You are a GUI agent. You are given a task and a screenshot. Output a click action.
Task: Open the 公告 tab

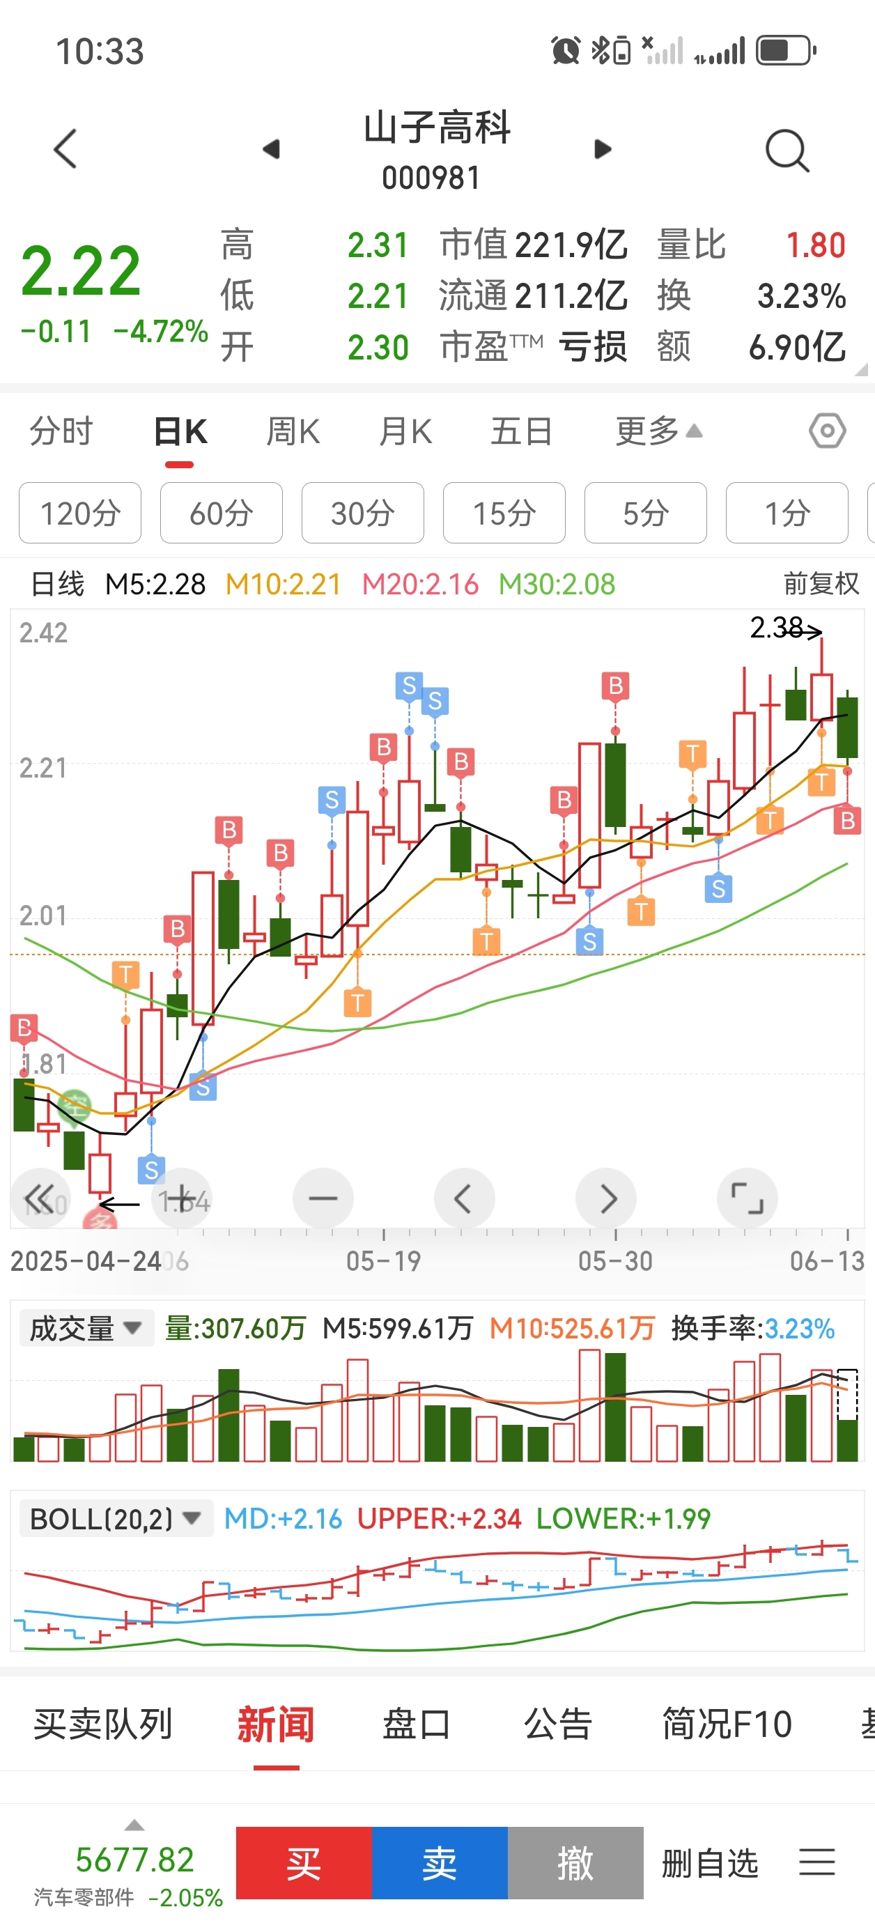pyautogui.click(x=558, y=1724)
